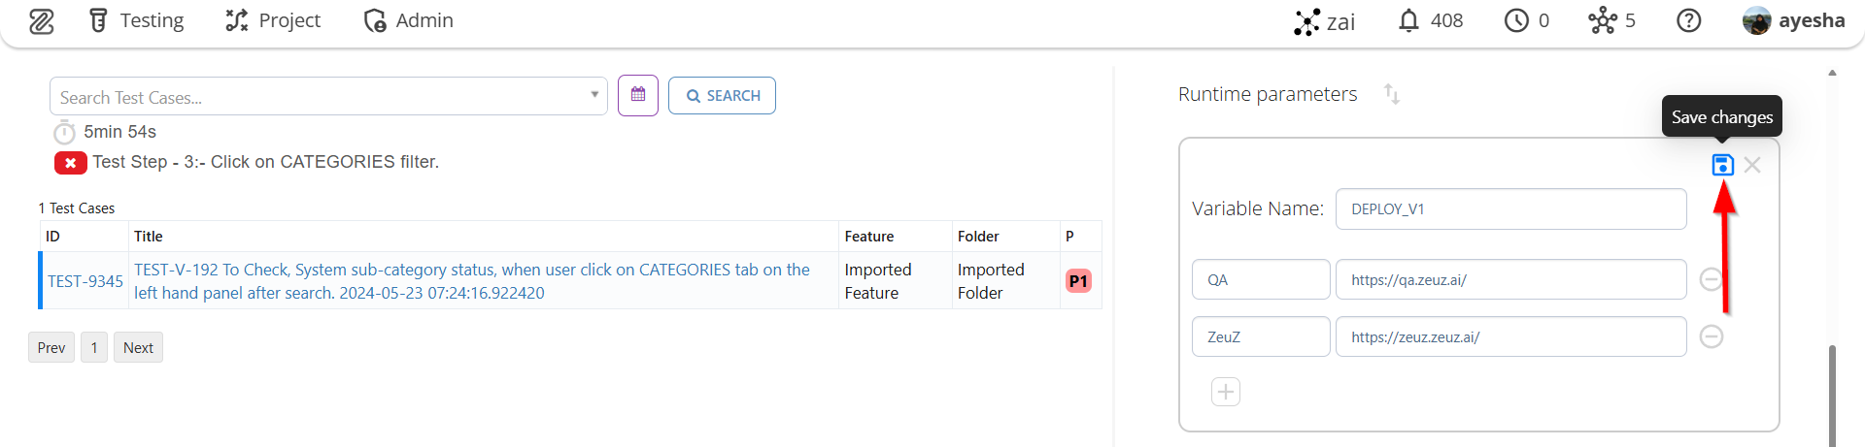Open the Testing menu

pos(136,20)
